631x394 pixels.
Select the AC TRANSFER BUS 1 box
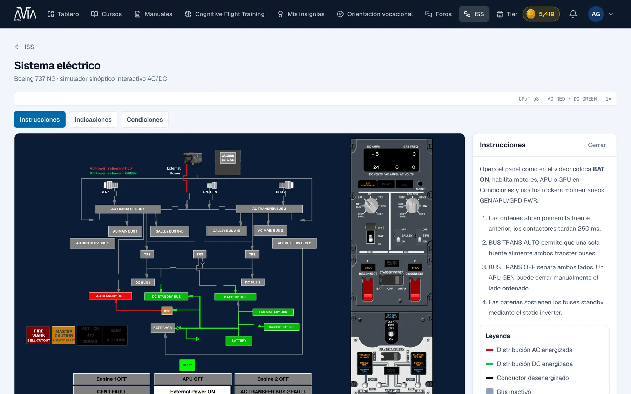coord(128,209)
